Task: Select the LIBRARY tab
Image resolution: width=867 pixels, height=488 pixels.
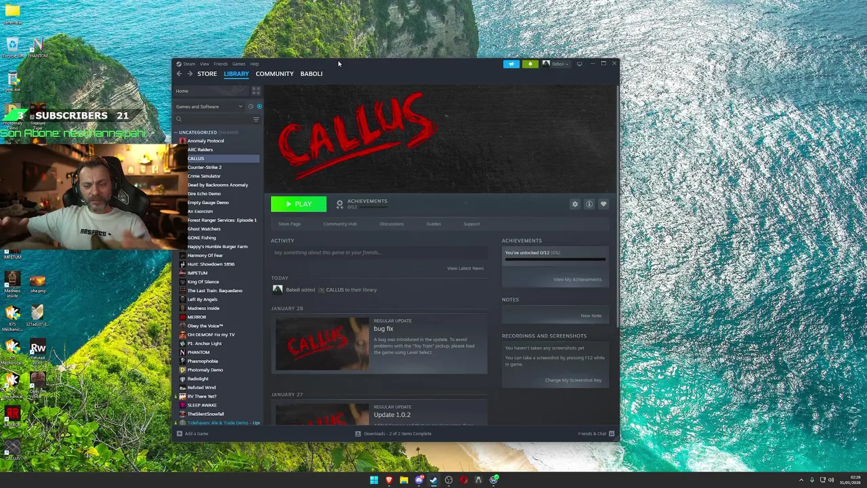Action: point(236,74)
